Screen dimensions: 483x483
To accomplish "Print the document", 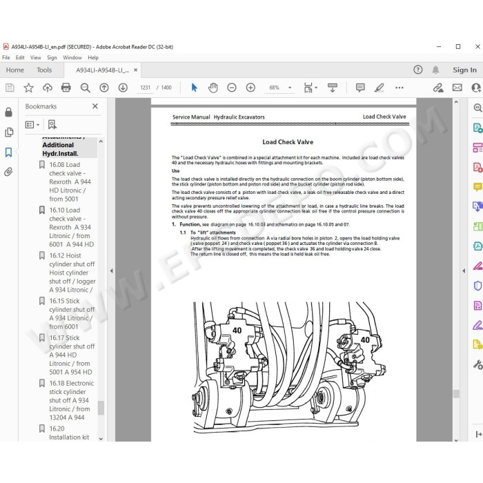I will (66, 88).
